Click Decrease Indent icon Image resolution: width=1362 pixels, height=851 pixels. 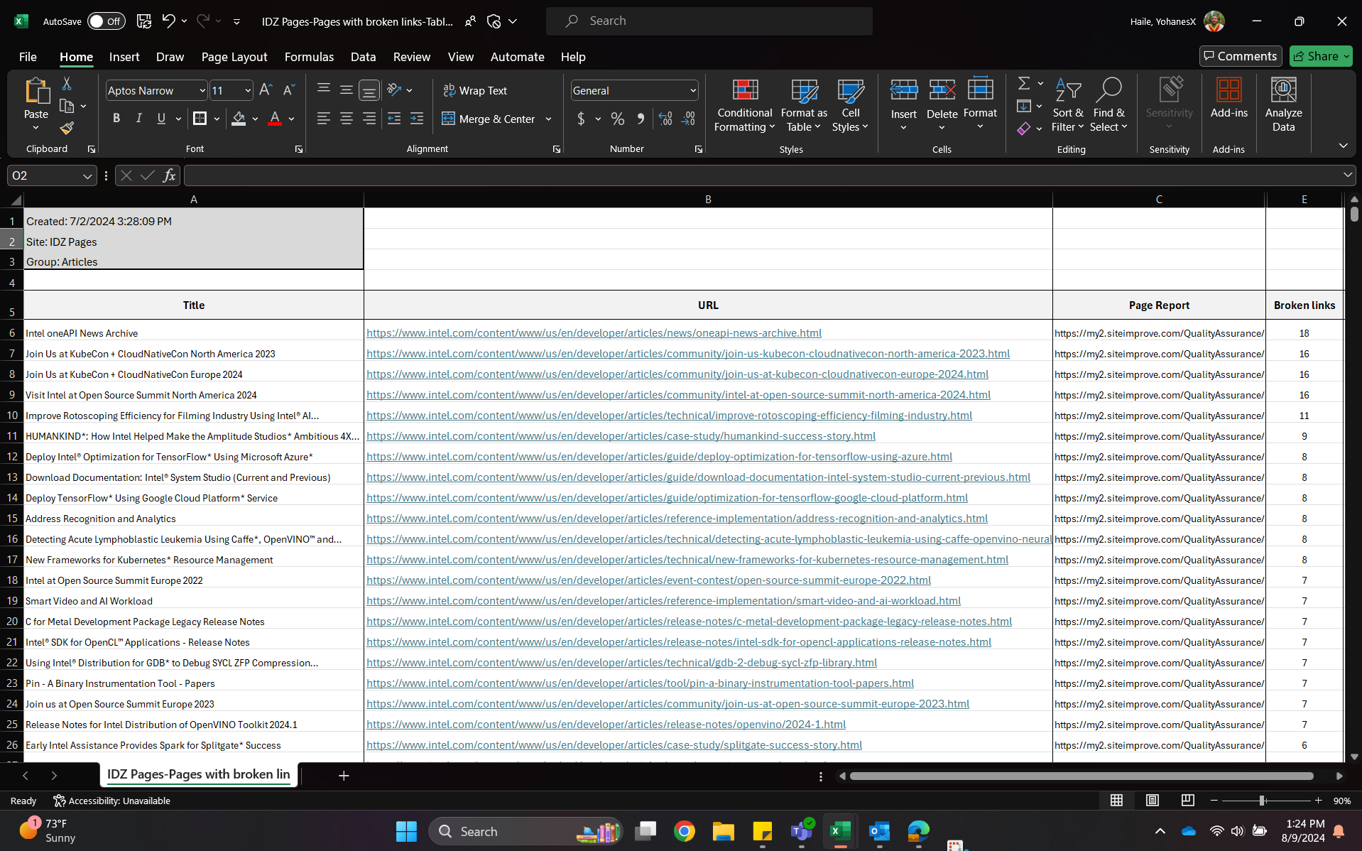(394, 119)
